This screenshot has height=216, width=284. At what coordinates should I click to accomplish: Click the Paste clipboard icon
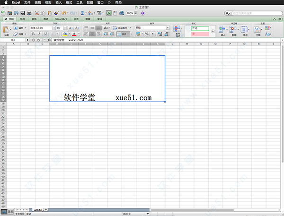(x=6, y=30)
